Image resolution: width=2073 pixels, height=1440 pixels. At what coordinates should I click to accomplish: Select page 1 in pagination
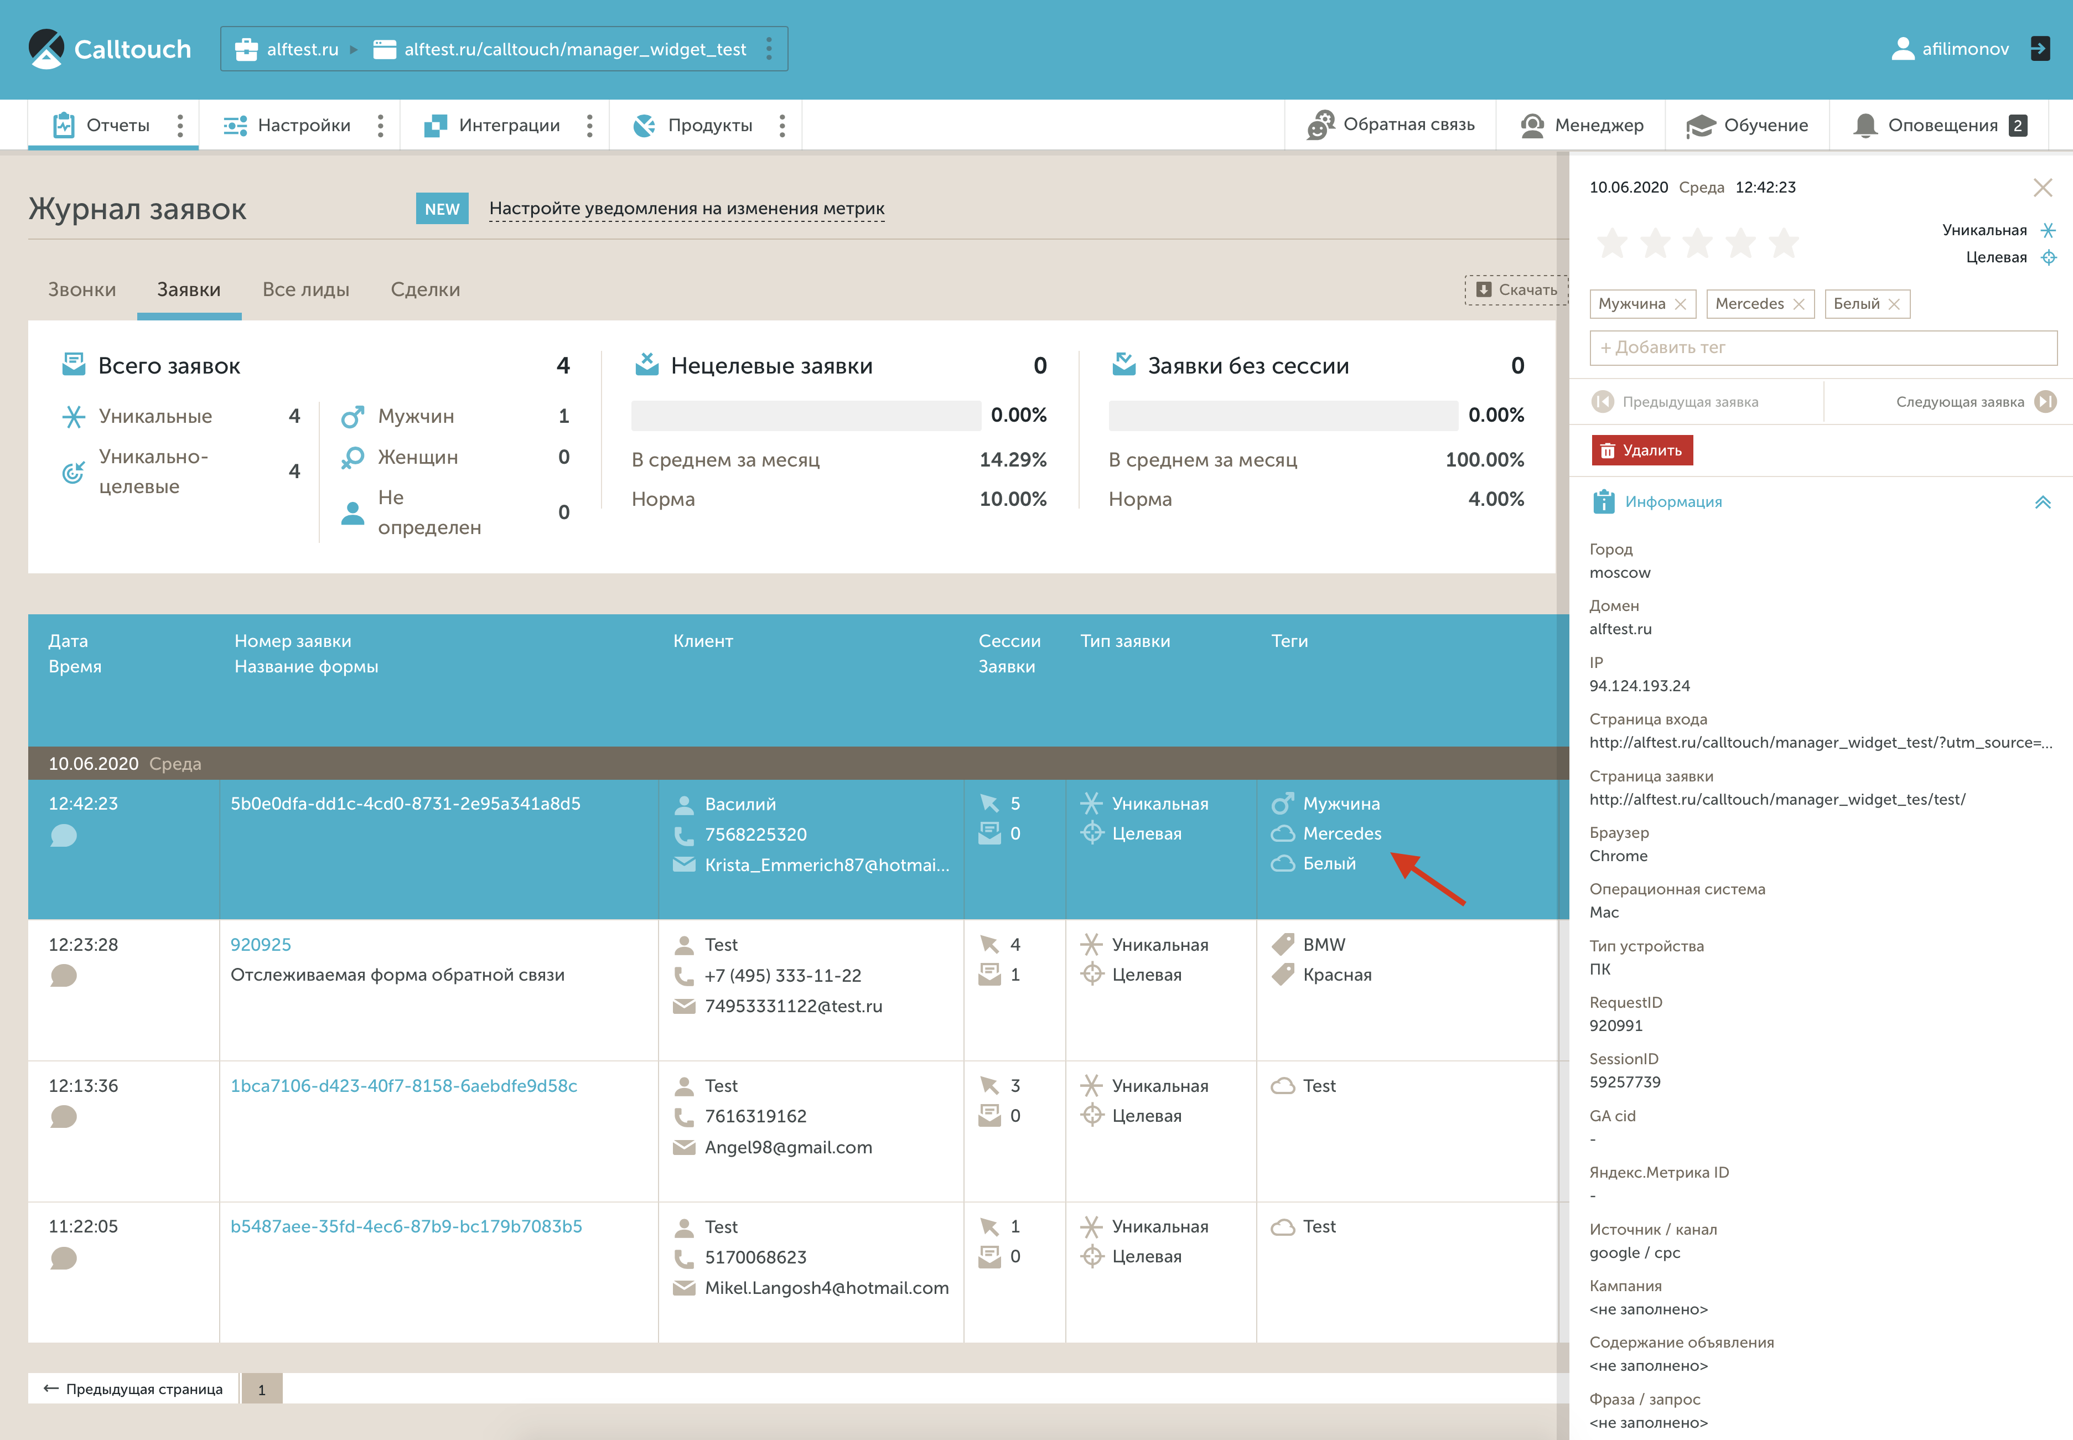(x=262, y=1390)
